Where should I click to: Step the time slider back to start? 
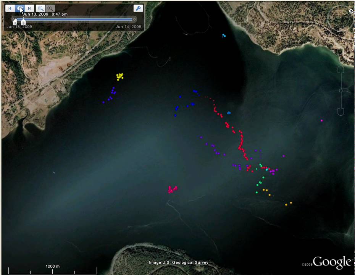[x=10, y=8]
